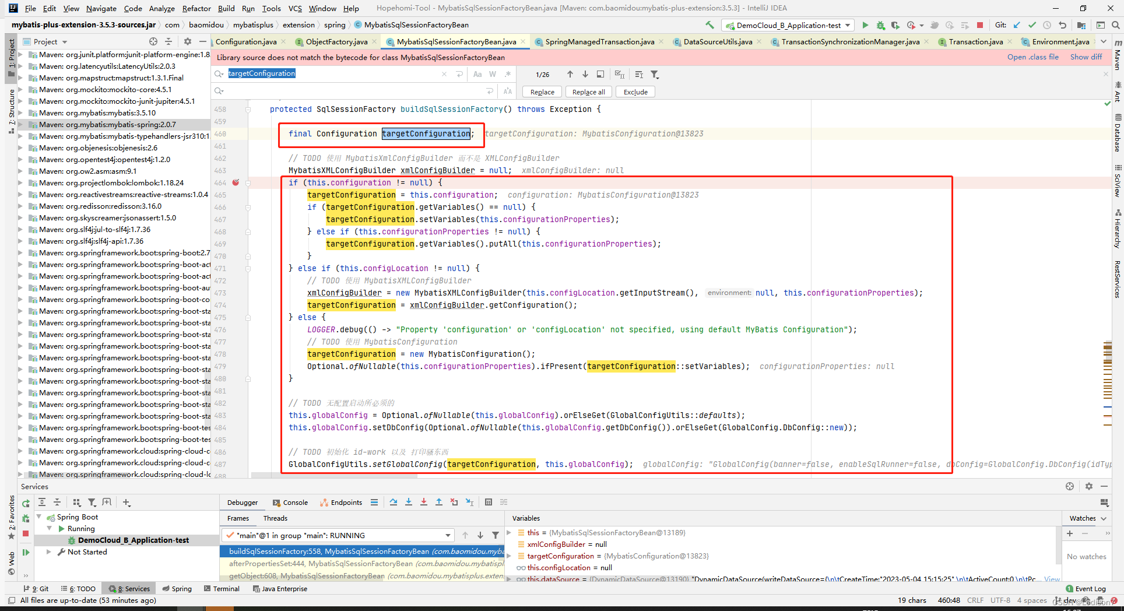Image resolution: width=1124 pixels, height=611 pixels.
Task: Expand targetConfiguration variable node
Action: 509,556
